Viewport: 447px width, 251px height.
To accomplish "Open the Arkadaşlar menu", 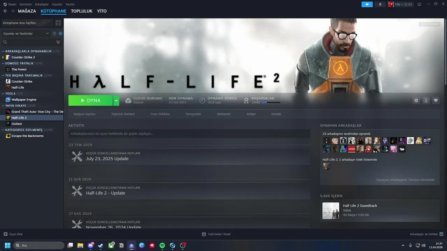I will [42, 4].
